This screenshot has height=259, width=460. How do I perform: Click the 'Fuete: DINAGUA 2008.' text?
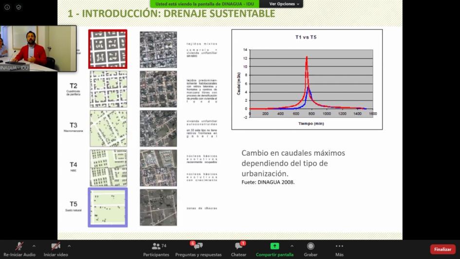click(x=268, y=182)
